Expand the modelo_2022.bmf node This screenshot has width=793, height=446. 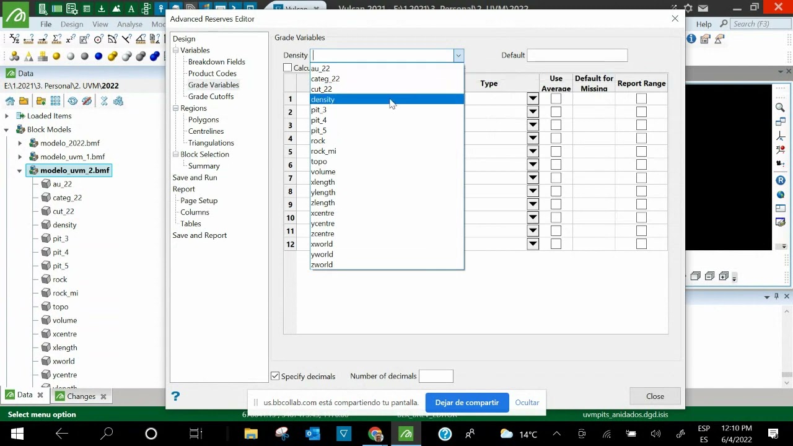(20, 143)
